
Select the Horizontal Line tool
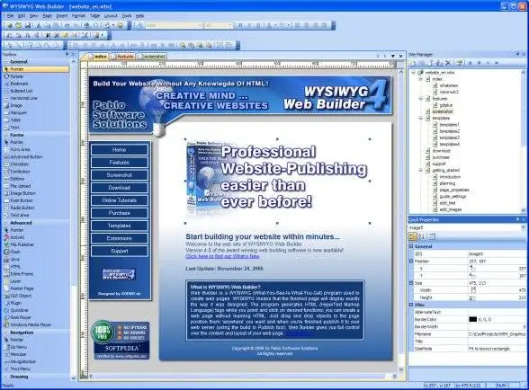point(23,99)
